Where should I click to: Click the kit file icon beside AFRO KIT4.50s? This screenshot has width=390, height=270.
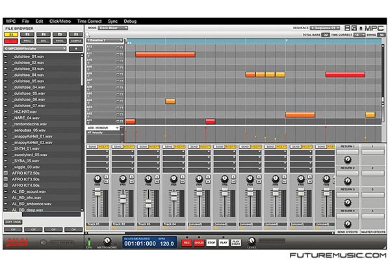coord(6,185)
